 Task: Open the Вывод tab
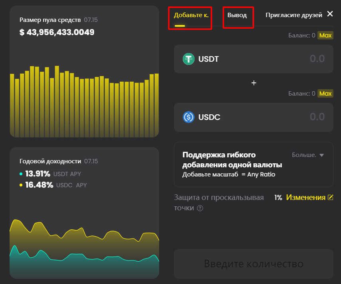click(237, 16)
